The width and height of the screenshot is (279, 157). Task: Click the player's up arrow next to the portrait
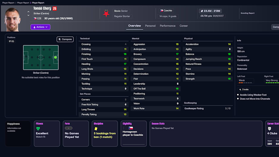(x=28, y=12)
